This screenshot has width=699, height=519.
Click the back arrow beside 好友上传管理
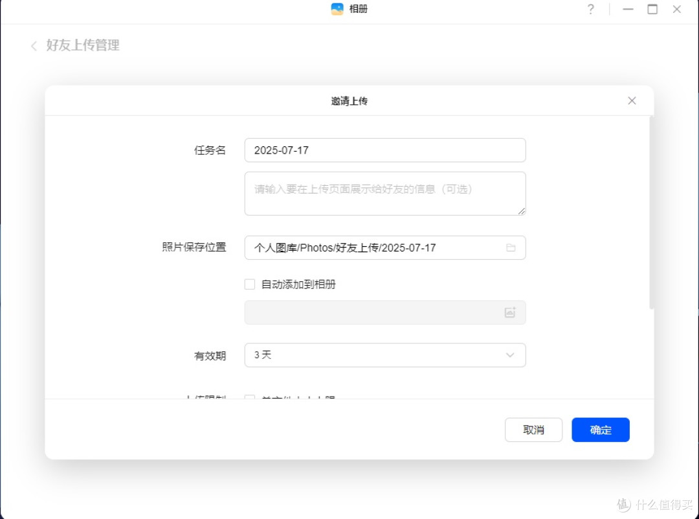point(34,45)
